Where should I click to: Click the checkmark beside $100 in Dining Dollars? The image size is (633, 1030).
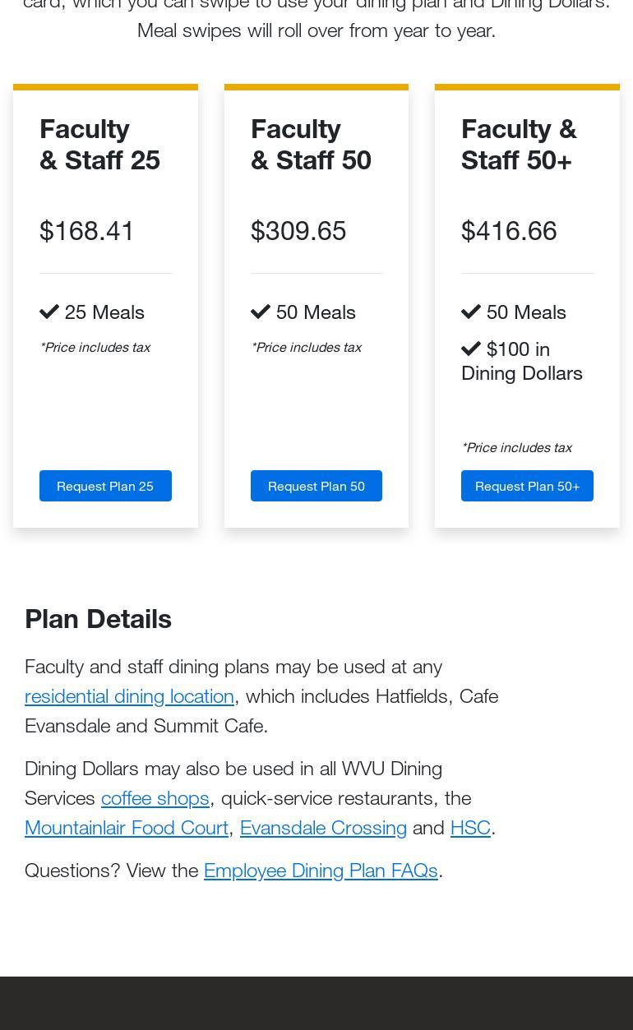click(x=471, y=349)
